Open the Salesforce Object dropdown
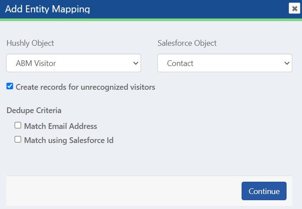 (225, 63)
